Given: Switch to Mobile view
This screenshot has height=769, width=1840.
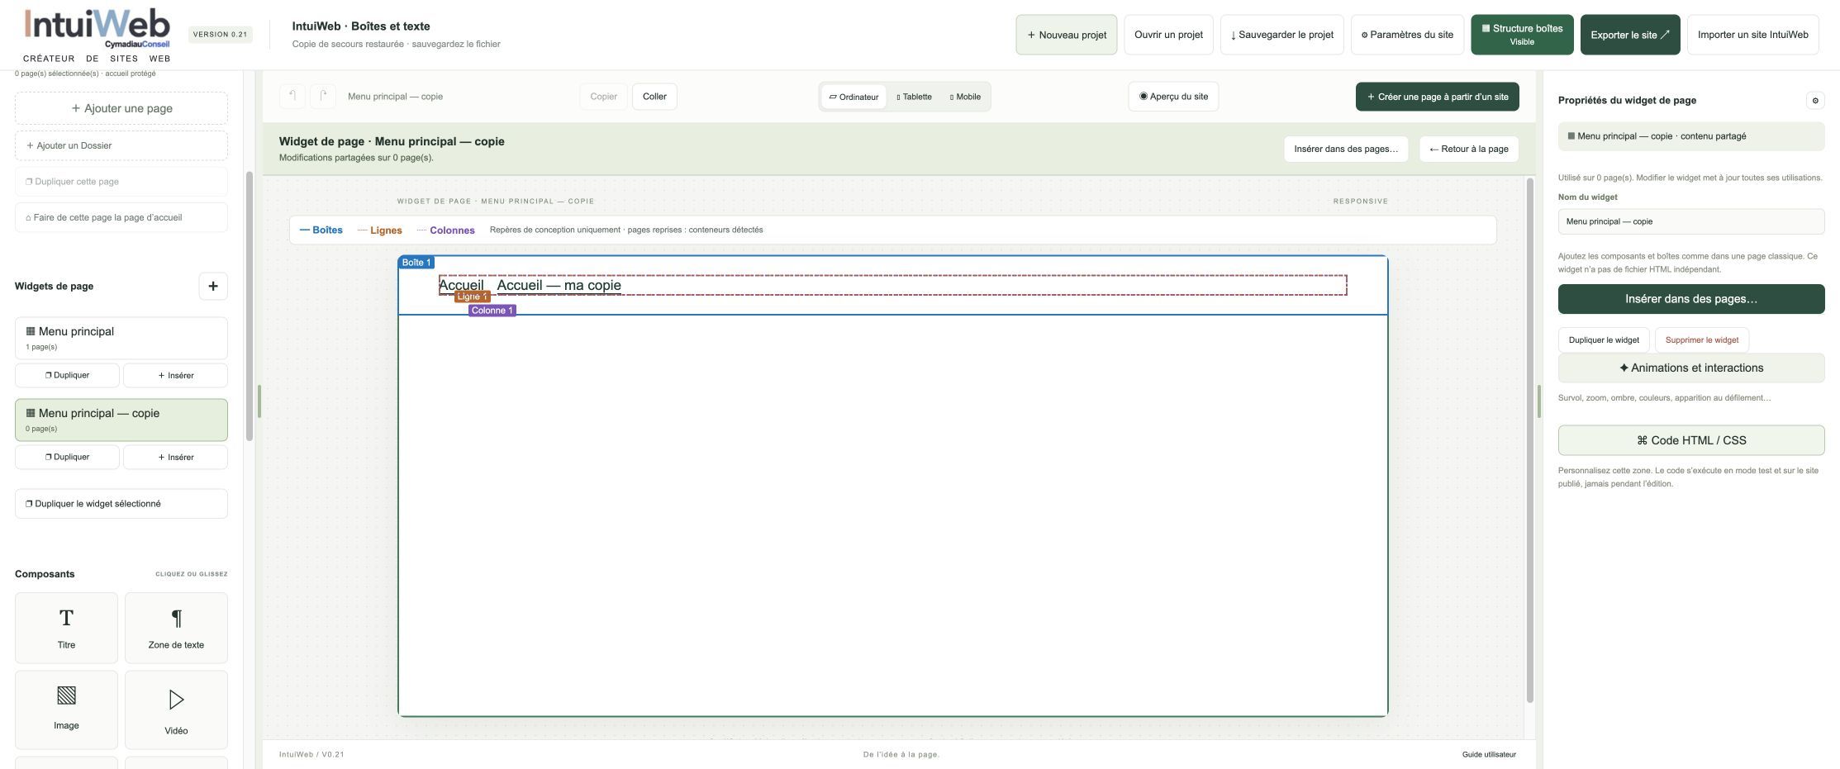Looking at the screenshot, I should (x=965, y=97).
